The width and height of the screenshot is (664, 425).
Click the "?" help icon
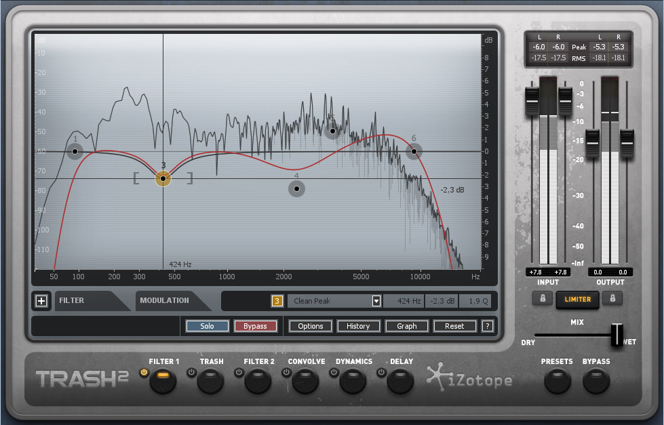click(486, 326)
